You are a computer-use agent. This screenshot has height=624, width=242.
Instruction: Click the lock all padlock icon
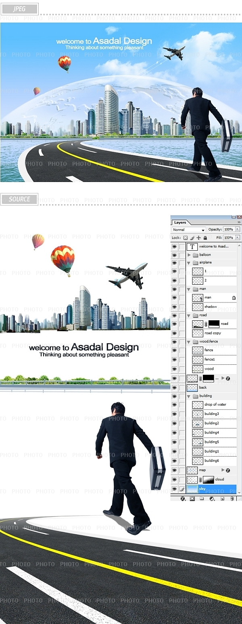tap(205, 238)
